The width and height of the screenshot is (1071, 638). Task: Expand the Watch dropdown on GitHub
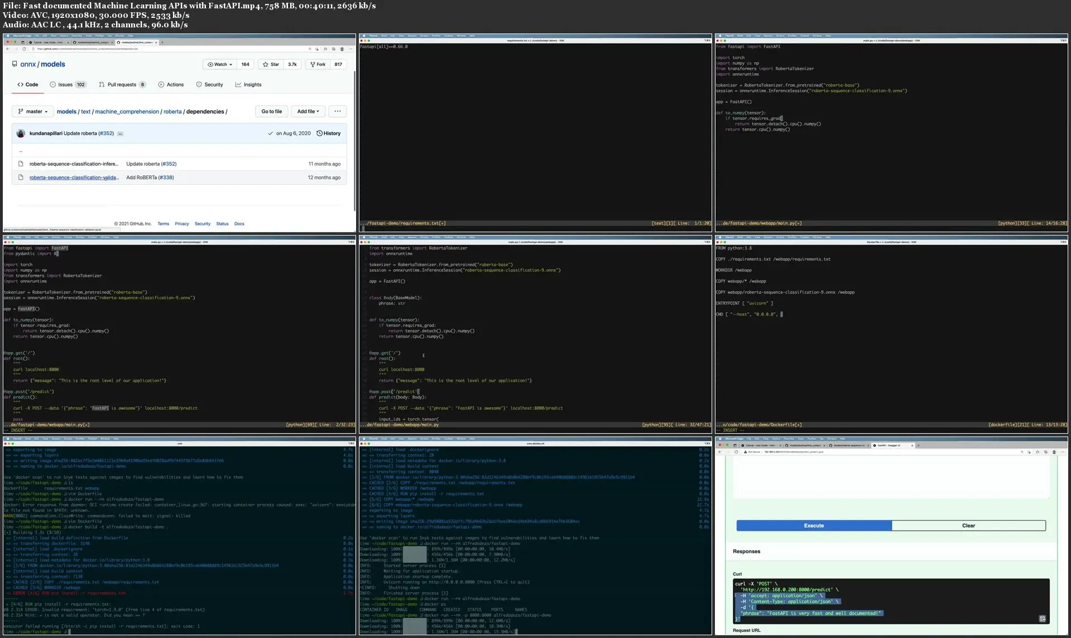pyautogui.click(x=220, y=64)
